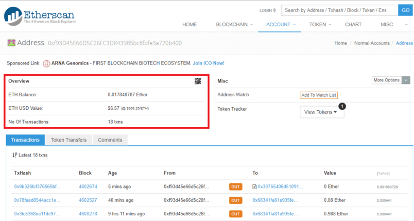Image resolution: width=414 pixels, height=221 pixels.
Task: Open the More Options dropdown
Action: (x=391, y=80)
